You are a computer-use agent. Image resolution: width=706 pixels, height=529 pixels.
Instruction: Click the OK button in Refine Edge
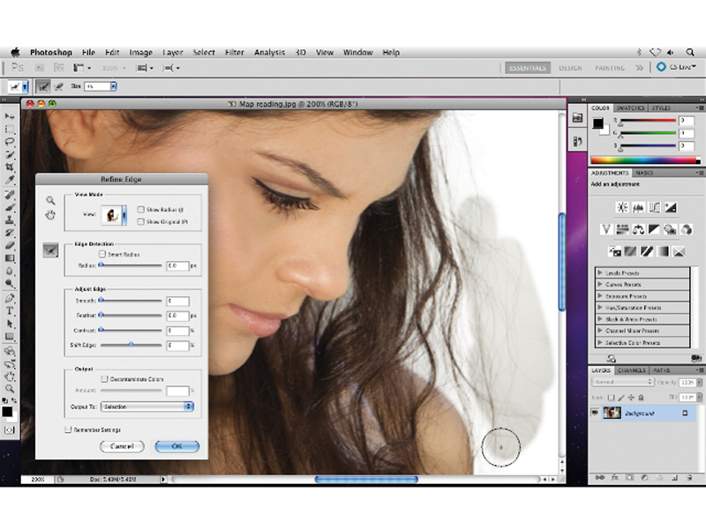coord(176,447)
